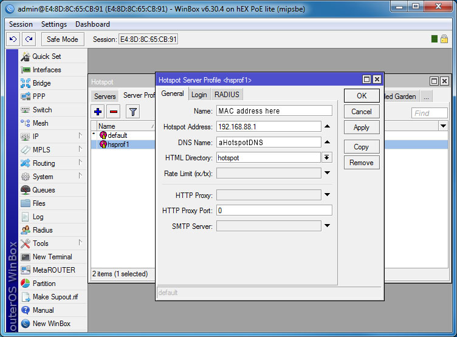
Task: Select PPP in the sidebar
Action: pos(53,97)
